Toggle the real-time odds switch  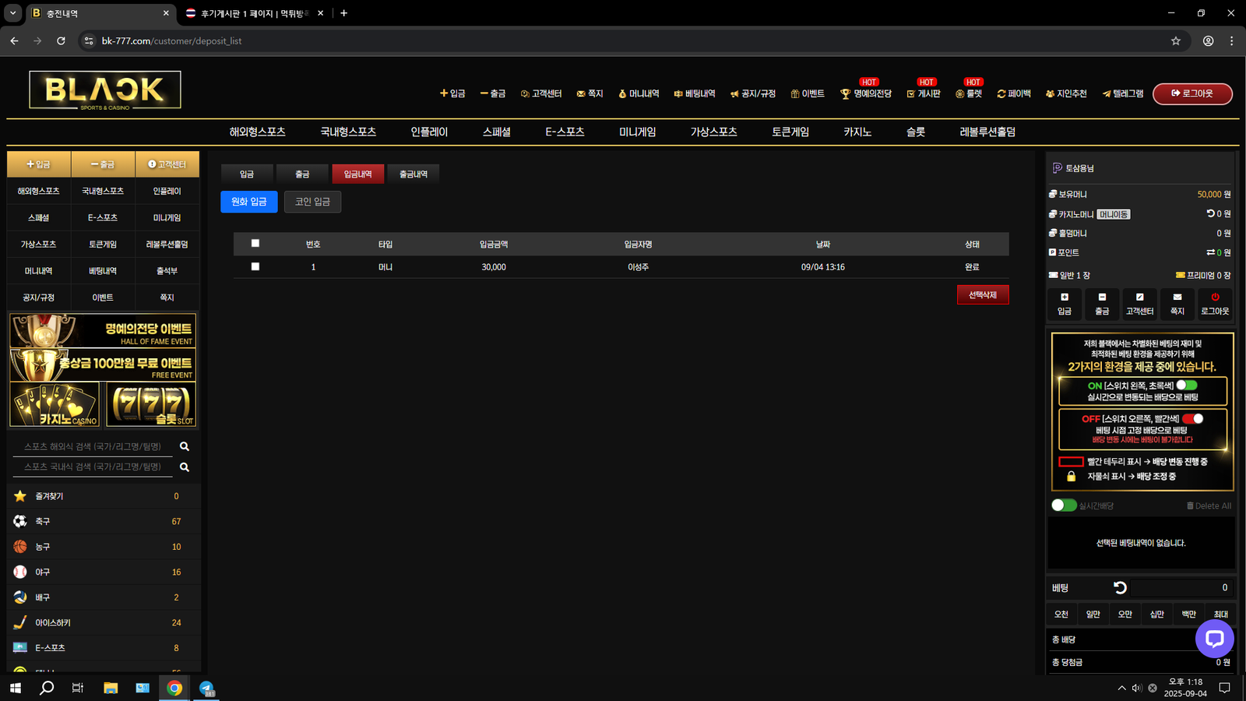coord(1064,505)
